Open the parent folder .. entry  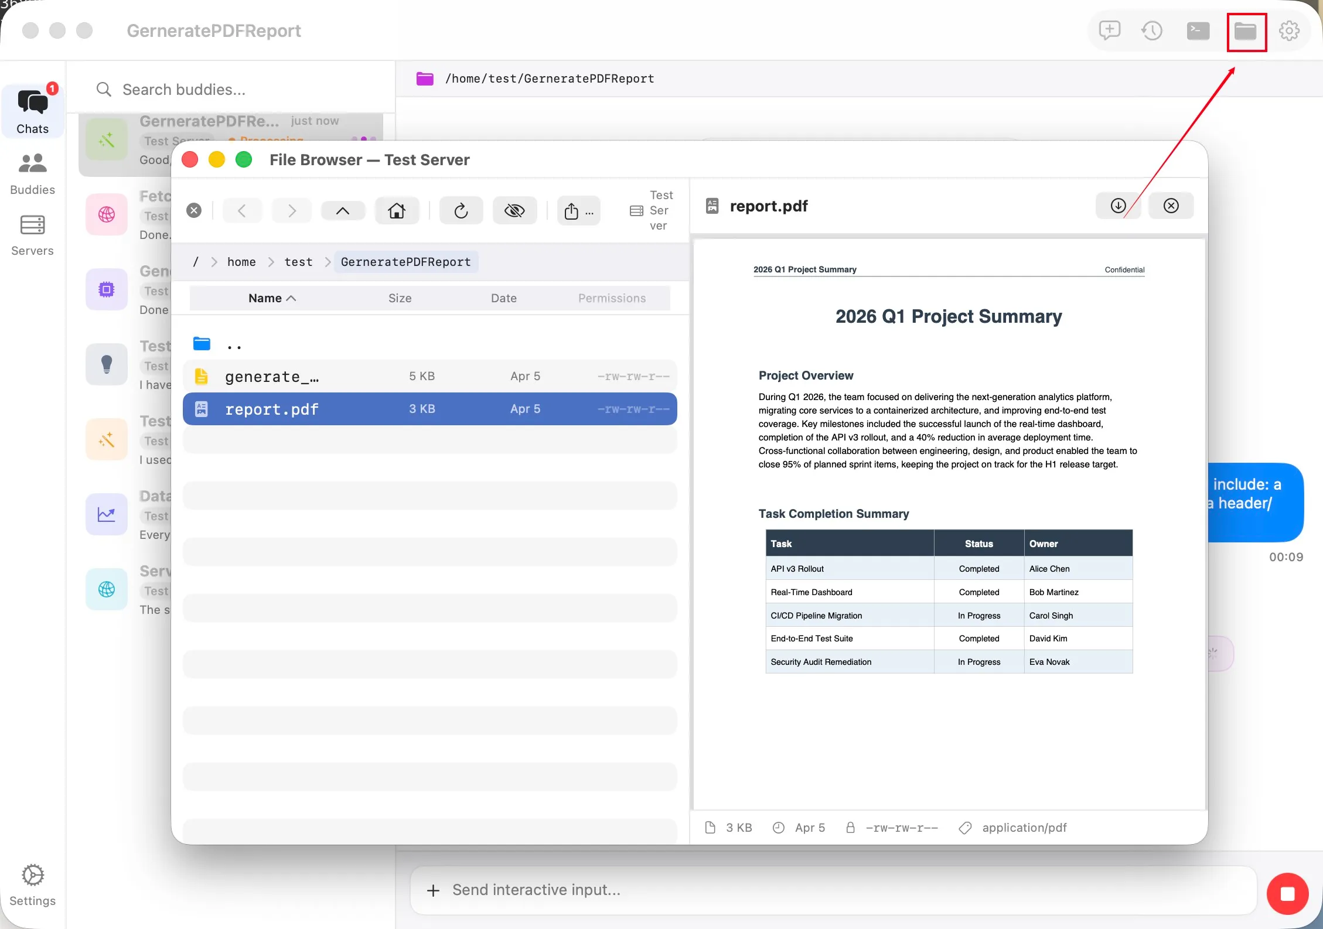tap(430, 344)
